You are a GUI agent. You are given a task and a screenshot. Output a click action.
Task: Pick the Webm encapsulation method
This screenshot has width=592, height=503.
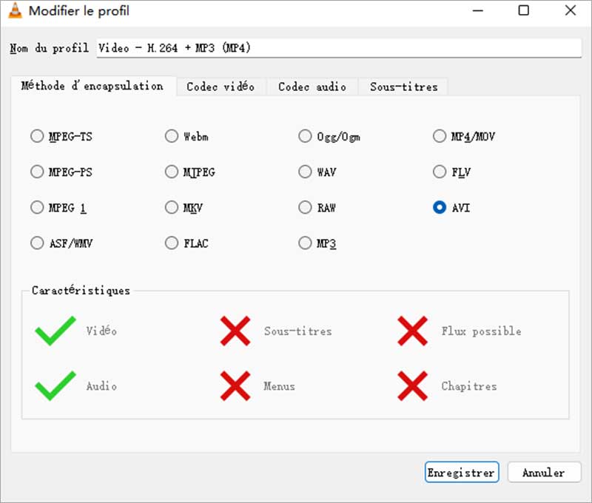[x=172, y=136]
